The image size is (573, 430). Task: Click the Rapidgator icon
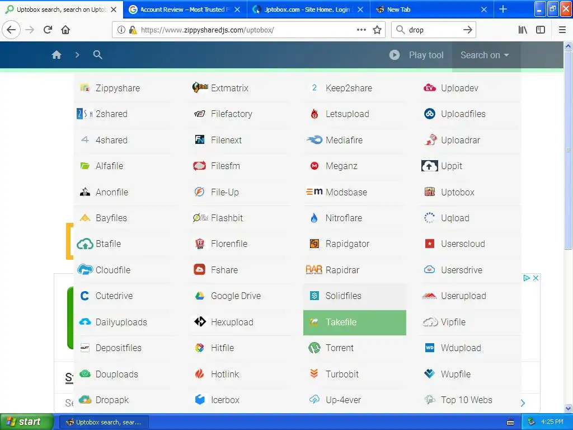314,244
